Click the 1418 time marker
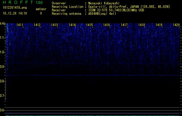This screenshot has height=116, width=182. (142, 25)
